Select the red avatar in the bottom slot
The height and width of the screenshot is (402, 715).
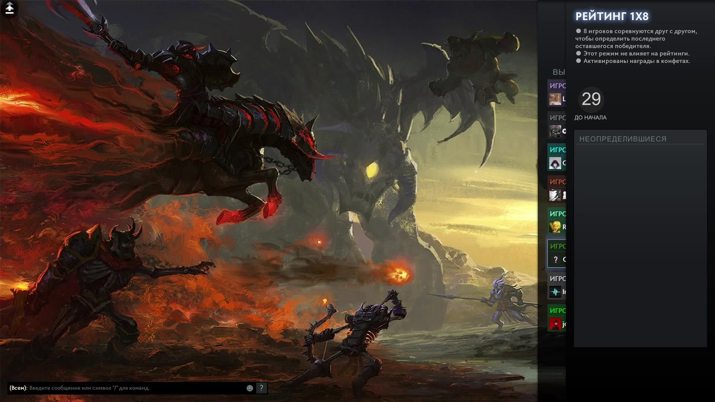coord(555,324)
